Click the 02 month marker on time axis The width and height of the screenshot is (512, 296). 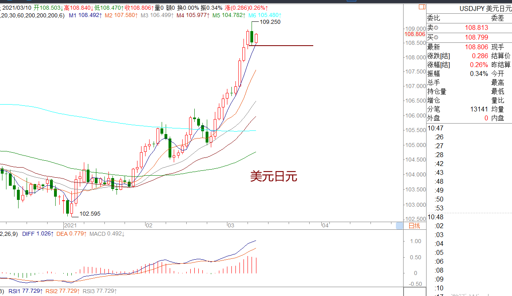click(148, 225)
